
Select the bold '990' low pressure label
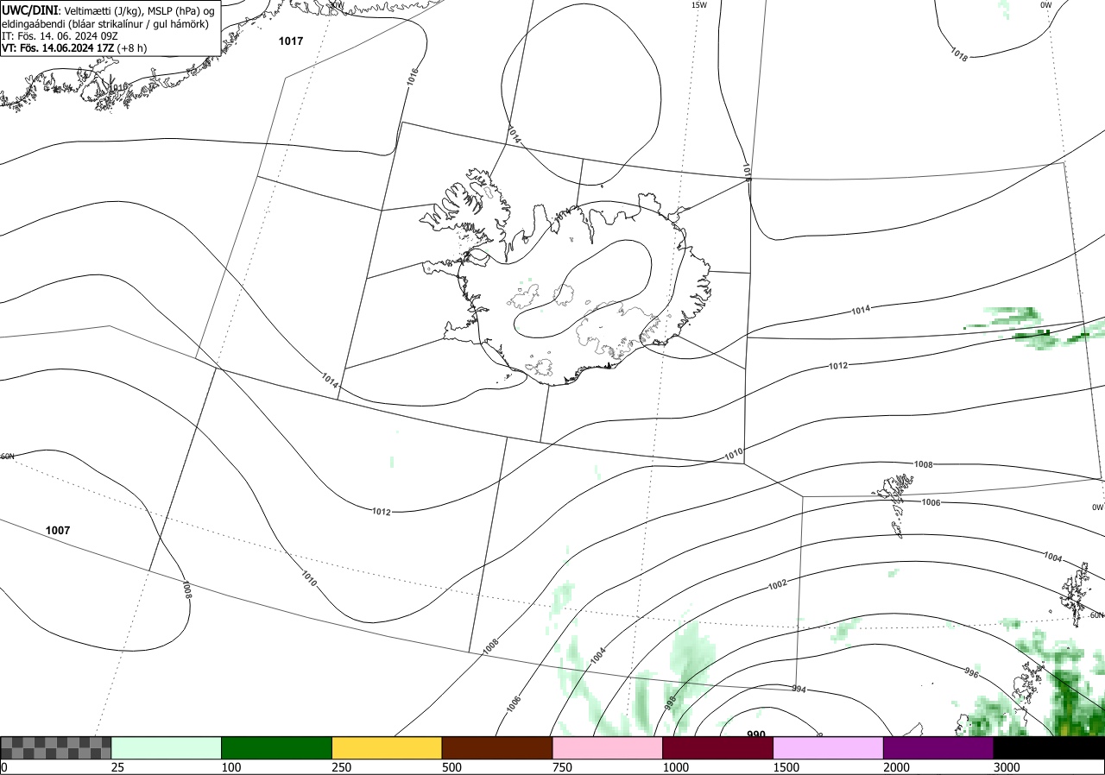click(756, 734)
